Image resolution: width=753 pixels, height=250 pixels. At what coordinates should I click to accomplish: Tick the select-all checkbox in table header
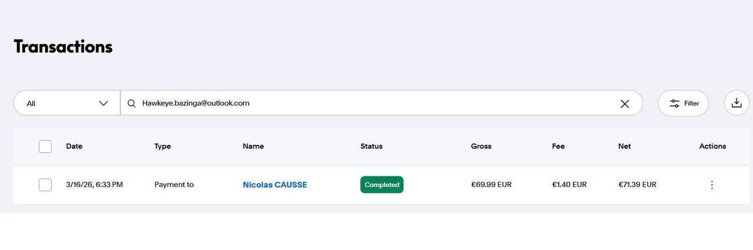point(45,146)
